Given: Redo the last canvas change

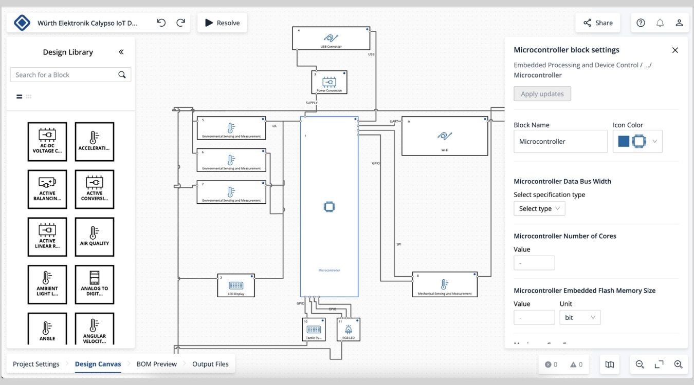Looking at the screenshot, I should pyautogui.click(x=180, y=23).
